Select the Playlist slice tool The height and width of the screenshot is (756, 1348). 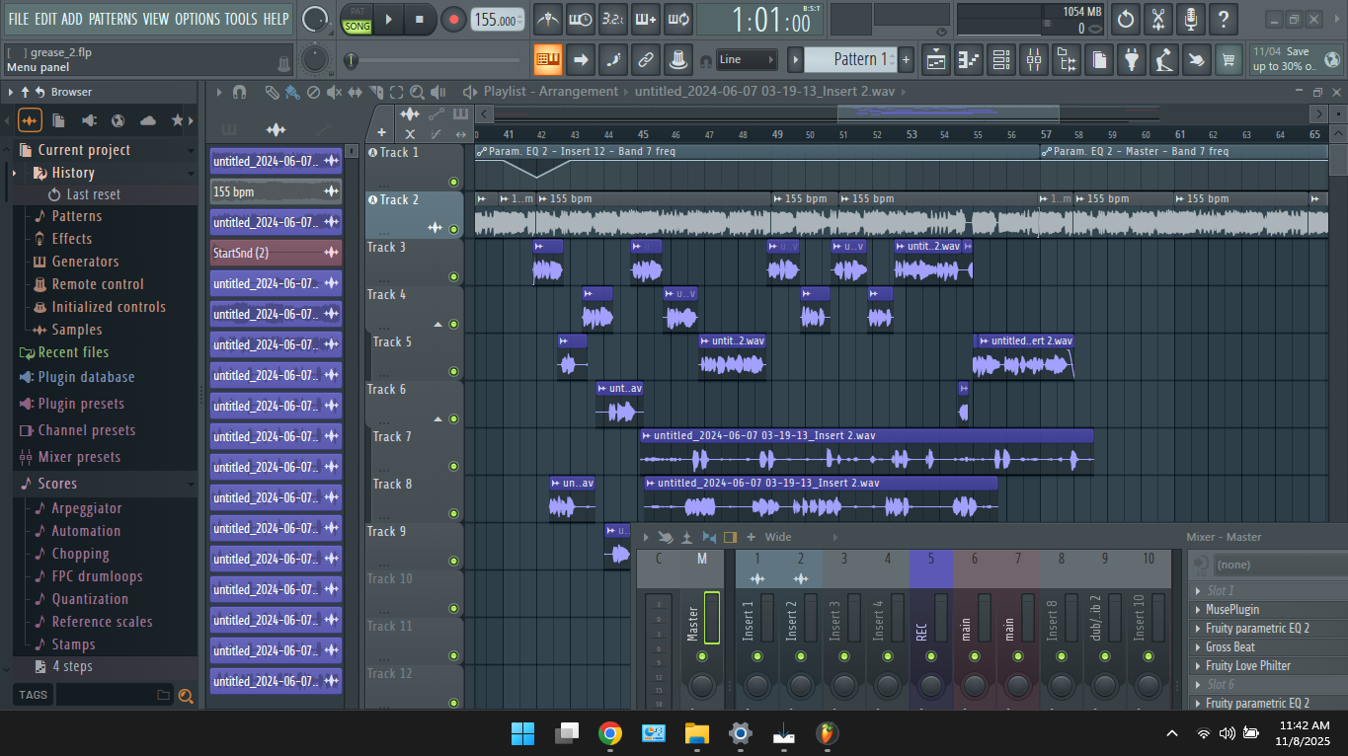pos(376,92)
